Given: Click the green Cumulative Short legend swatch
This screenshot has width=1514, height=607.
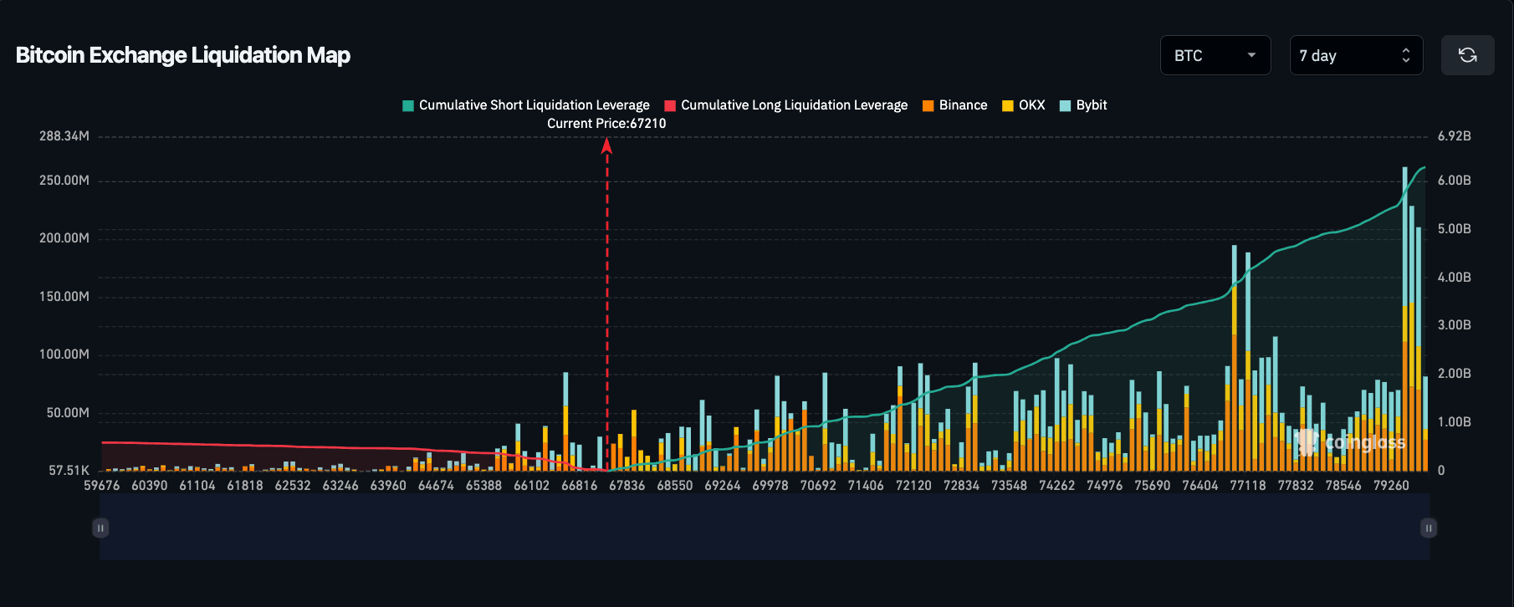Looking at the screenshot, I should click(408, 105).
